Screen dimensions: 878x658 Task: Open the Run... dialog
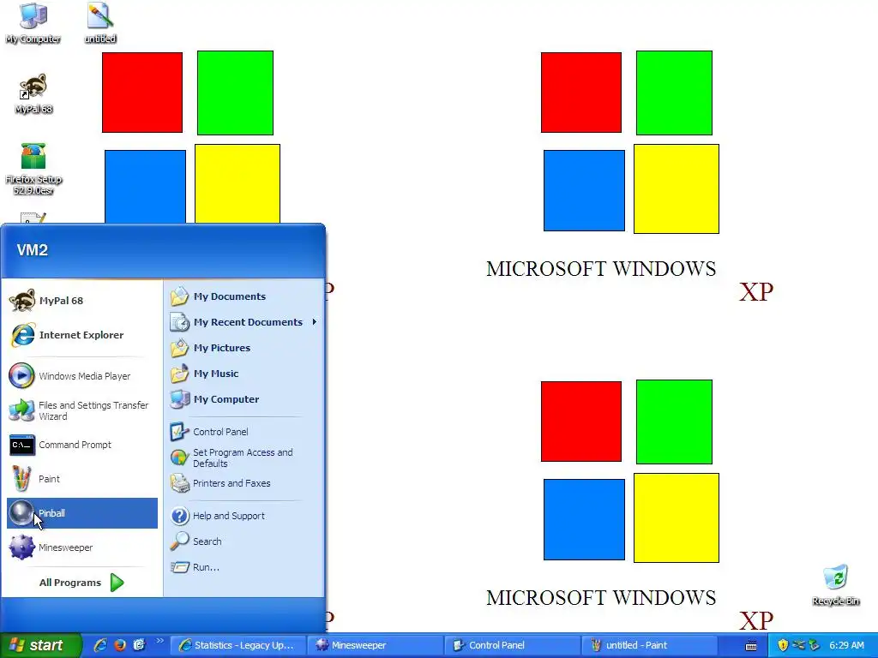(x=244, y=567)
